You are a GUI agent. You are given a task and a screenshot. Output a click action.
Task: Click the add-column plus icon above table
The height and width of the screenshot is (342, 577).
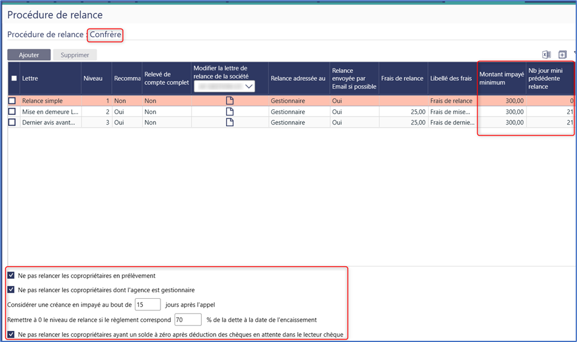click(562, 55)
